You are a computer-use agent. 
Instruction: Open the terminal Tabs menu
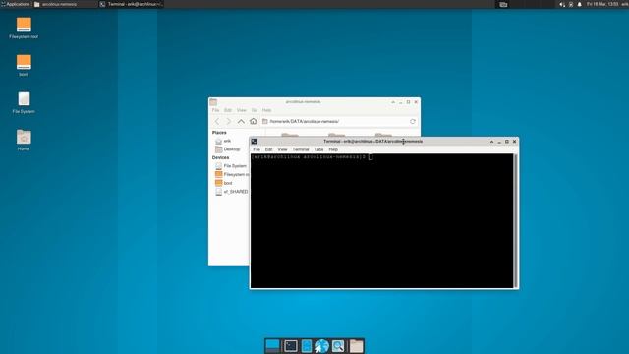(x=318, y=149)
